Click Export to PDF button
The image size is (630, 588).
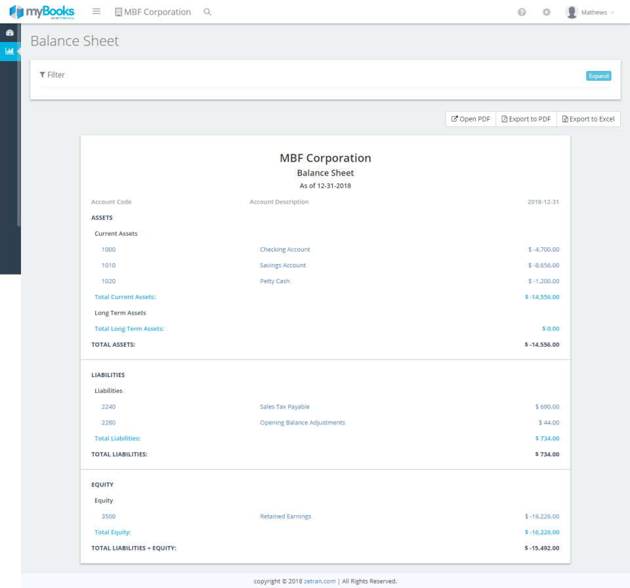(526, 119)
